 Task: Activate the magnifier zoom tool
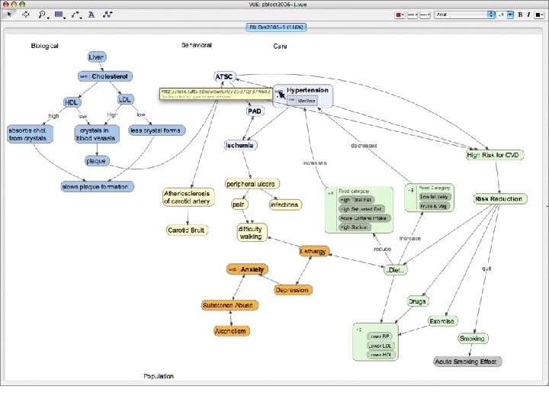[x=43, y=14]
